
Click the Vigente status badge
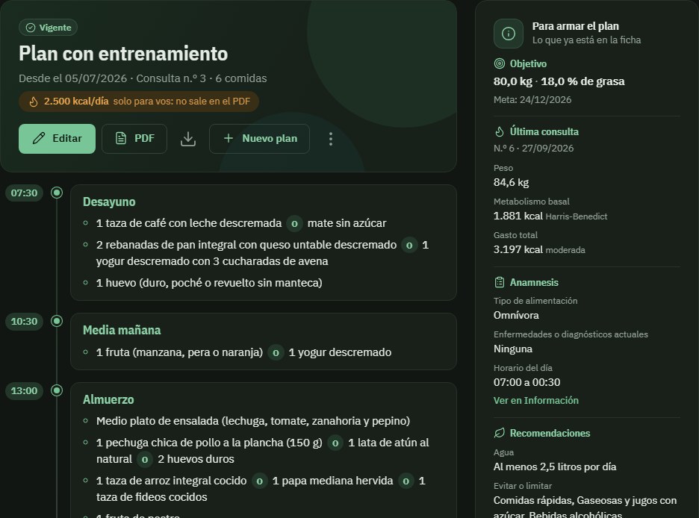coord(48,28)
